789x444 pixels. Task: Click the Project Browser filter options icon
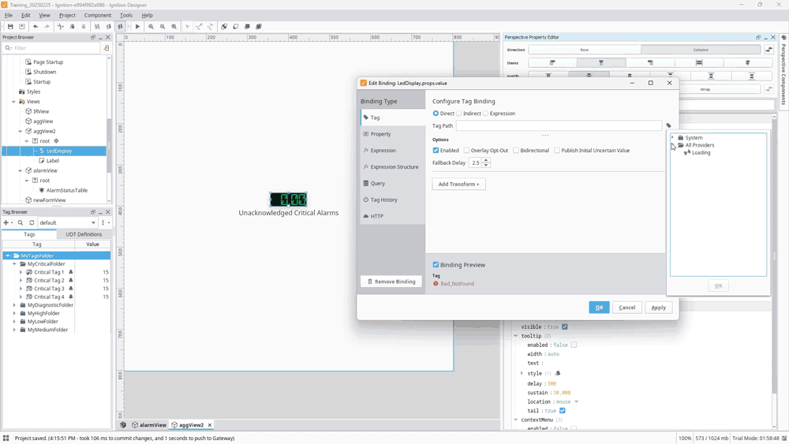point(107,48)
